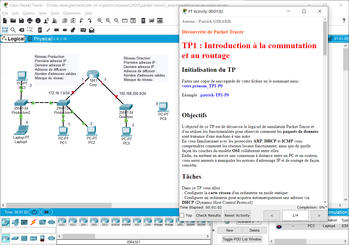Open a file using the folder icon
Image resolution: width=349 pixels, height=245 pixels.
[x=13, y=21]
